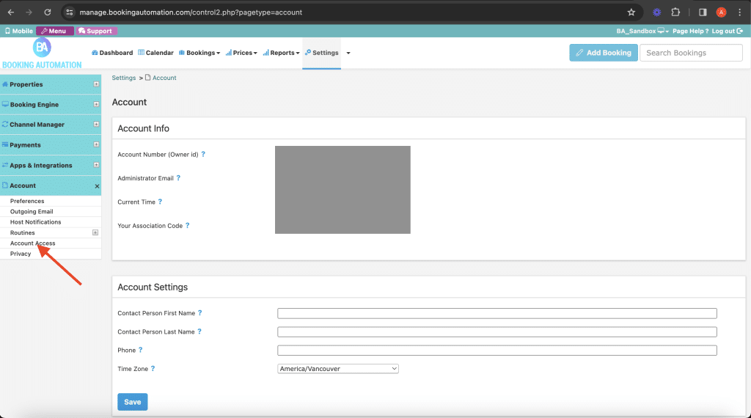Image resolution: width=751 pixels, height=418 pixels.
Task: Open the purple Menu button
Action: tap(54, 31)
